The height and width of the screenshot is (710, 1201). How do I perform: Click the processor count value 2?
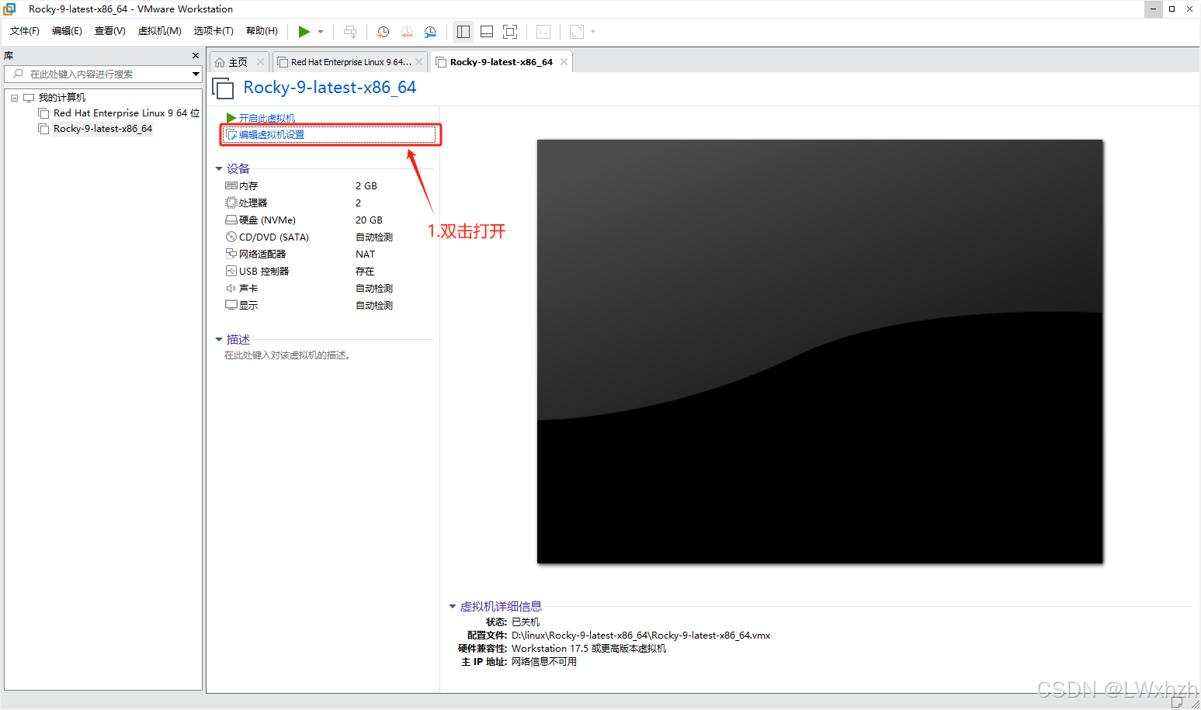point(358,203)
